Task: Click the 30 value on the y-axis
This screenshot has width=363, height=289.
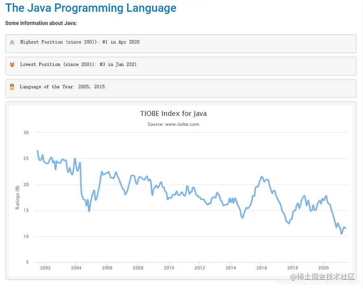Action: [26, 132]
